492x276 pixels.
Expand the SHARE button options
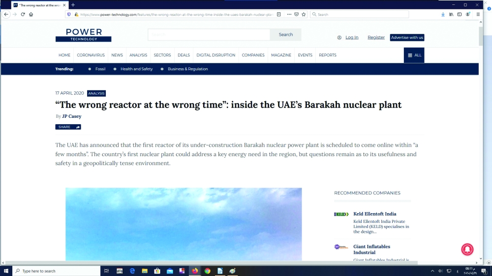click(68, 127)
